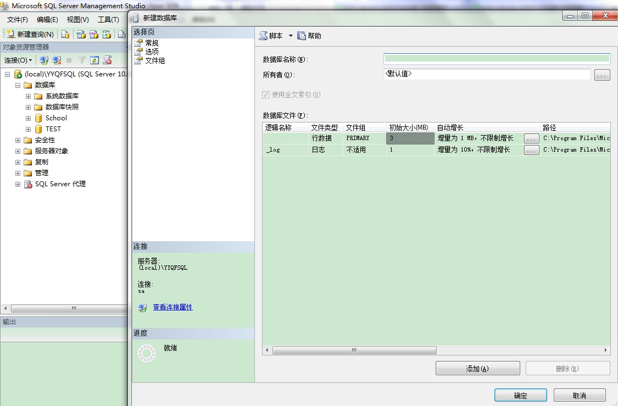Toggle the 使用全文索引 checkbox
This screenshot has height=406, width=618.
[266, 93]
